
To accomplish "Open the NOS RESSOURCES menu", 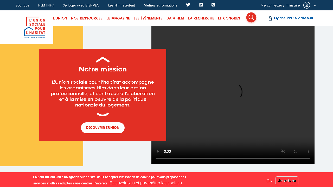I will pos(87,18).
